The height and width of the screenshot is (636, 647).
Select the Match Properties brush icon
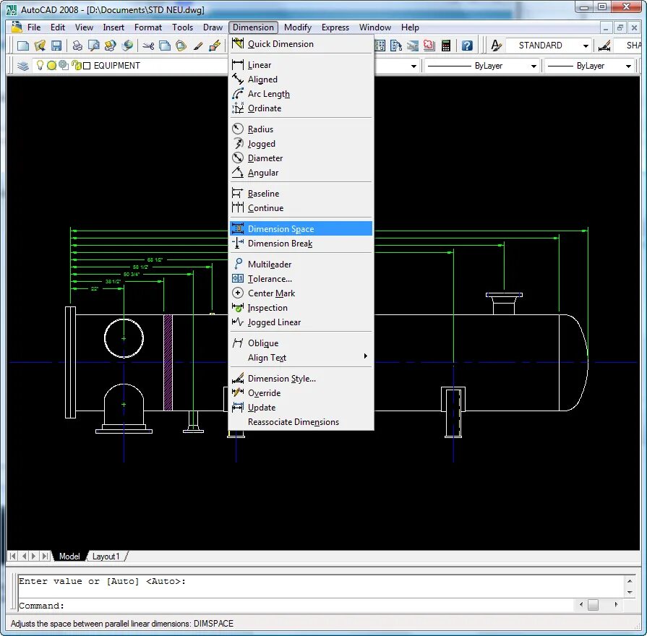[198, 46]
